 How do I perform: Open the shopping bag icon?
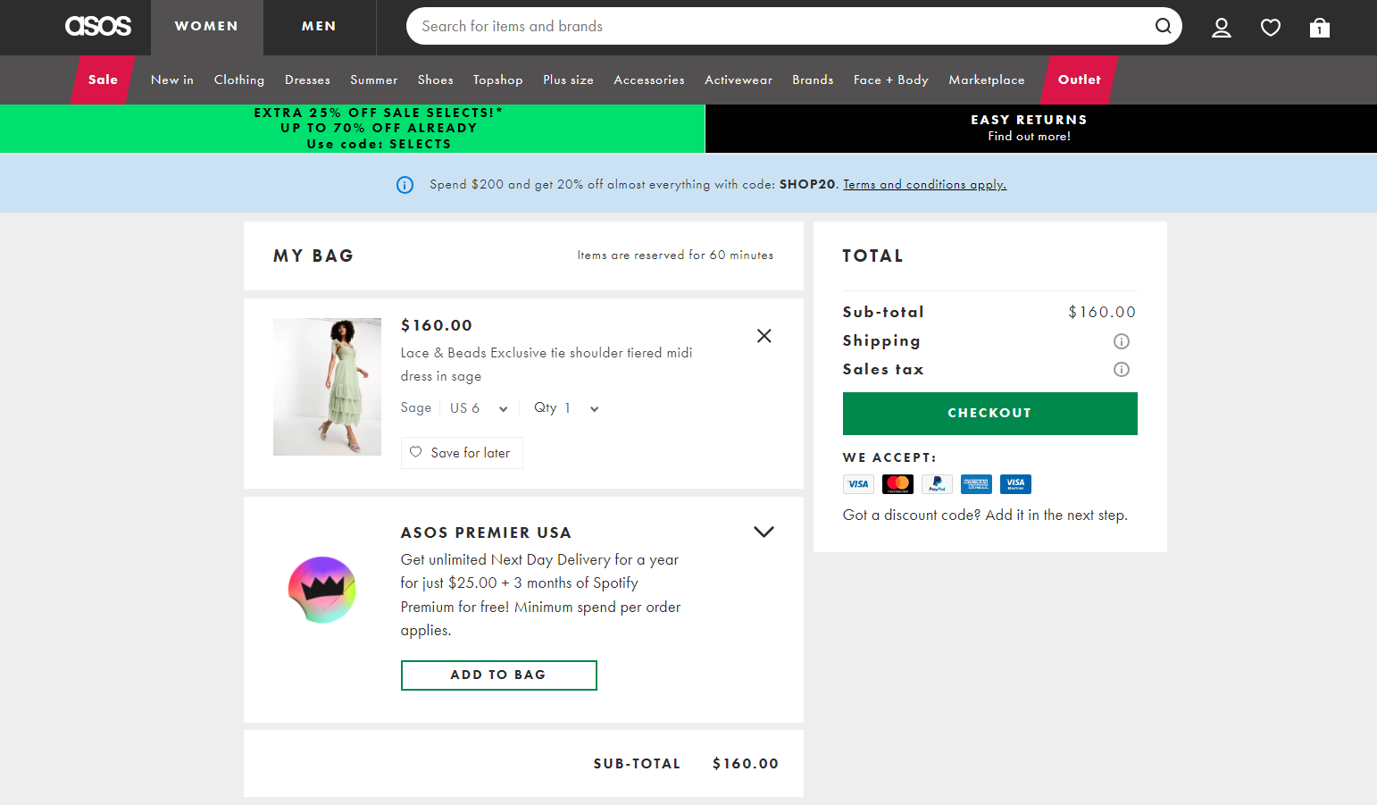[1319, 28]
